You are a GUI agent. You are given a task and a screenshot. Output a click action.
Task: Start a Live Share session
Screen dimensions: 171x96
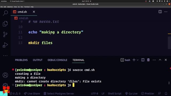coord(32,94)
